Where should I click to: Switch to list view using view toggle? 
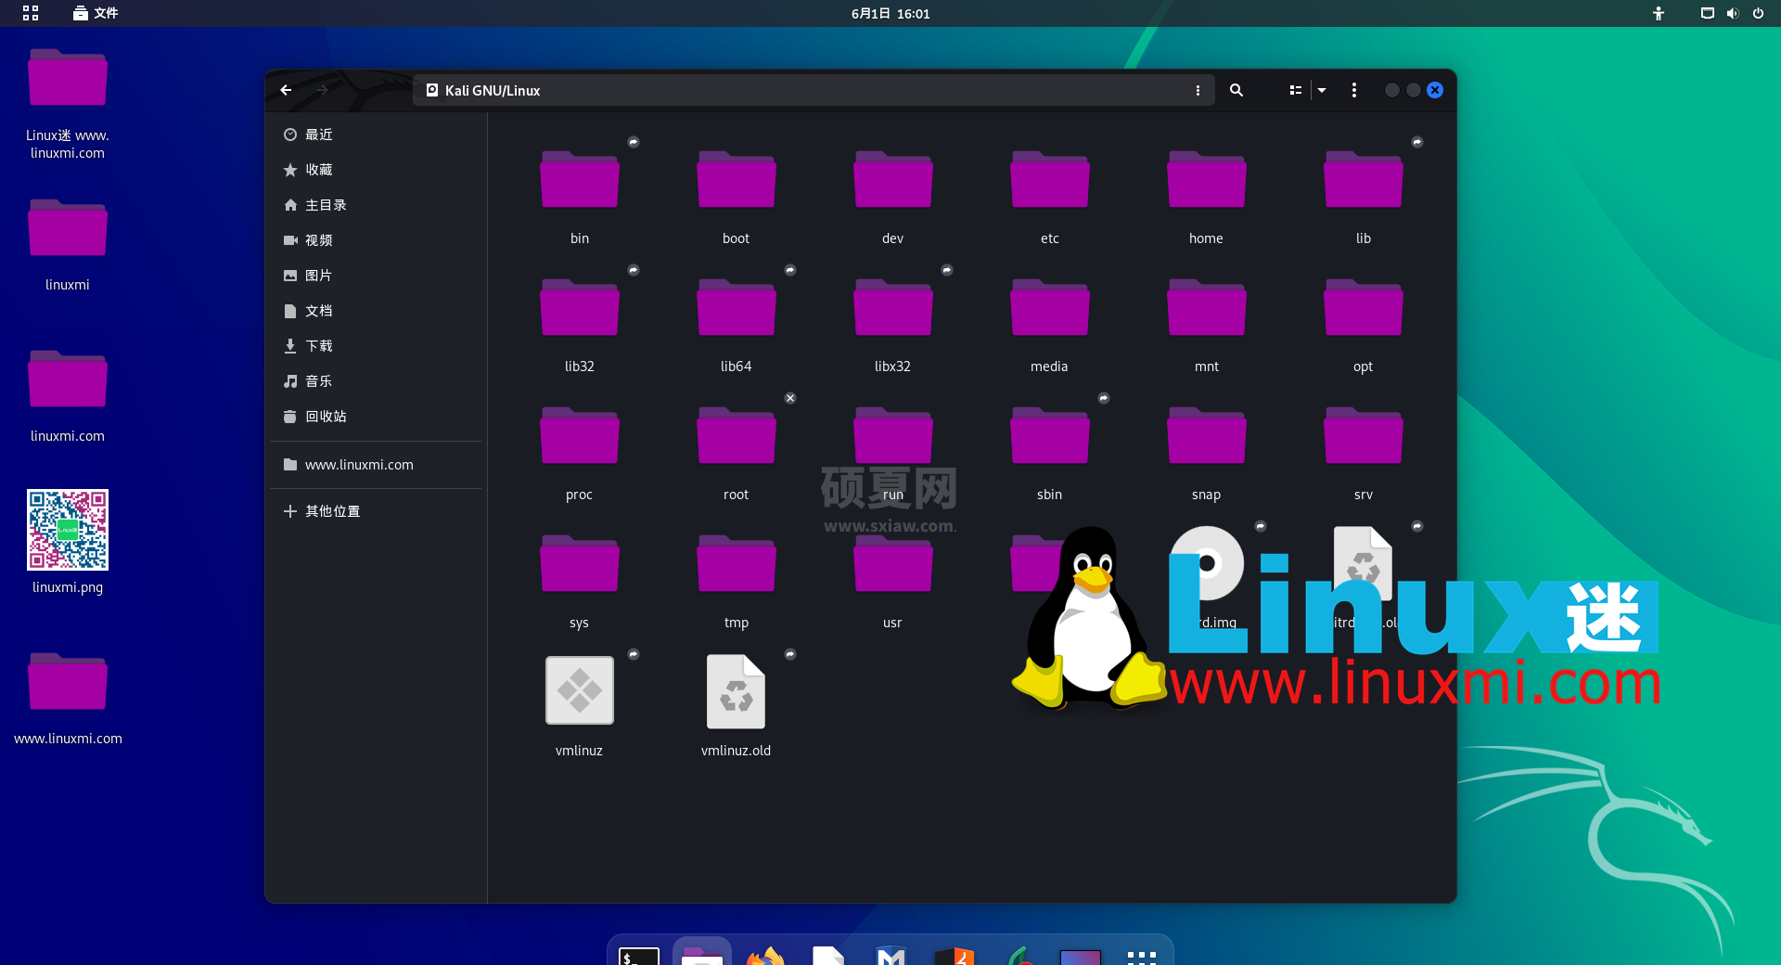coord(1295,90)
